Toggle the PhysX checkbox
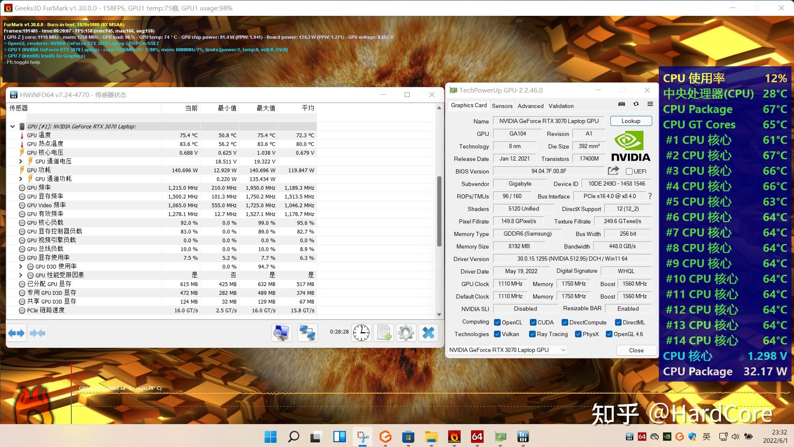Screen dimensions: 794x447 [x=578, y=334]
